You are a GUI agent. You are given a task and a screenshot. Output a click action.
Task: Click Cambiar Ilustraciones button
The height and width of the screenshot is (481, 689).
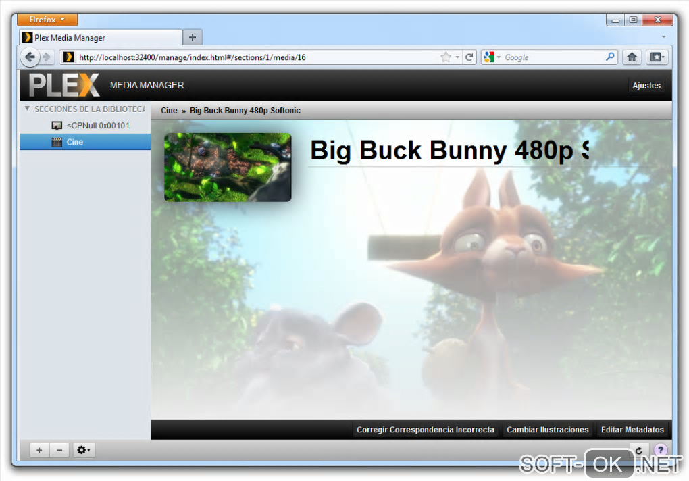coord(548,430)
